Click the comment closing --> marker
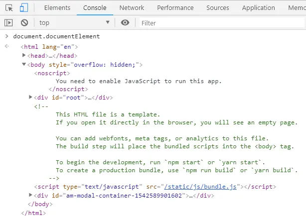The image size is (306, 216). click(54, 178)
